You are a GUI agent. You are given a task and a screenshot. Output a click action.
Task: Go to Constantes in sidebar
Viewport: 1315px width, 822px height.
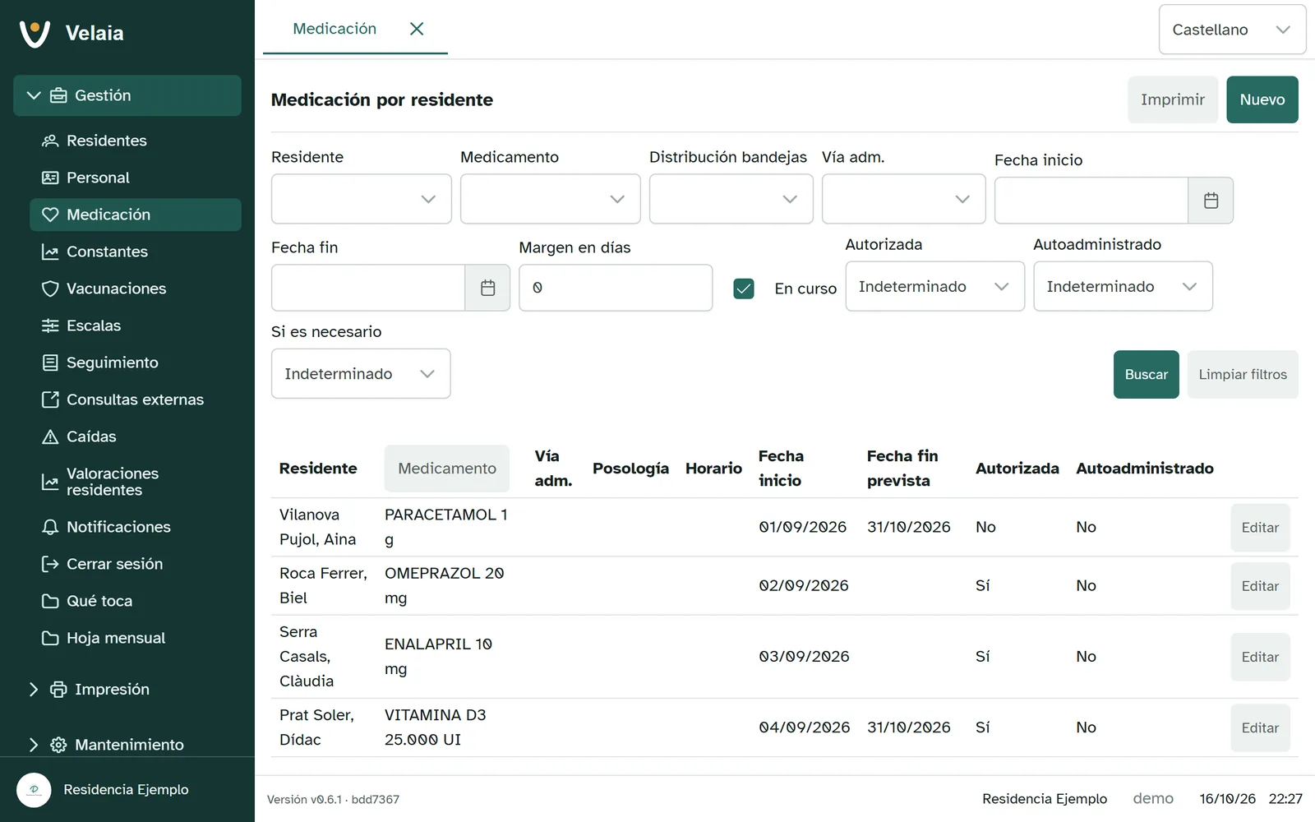click(x=136, y=252)
